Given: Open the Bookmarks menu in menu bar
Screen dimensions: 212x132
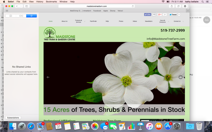Looking at the screenshot, I should point(51,2).
